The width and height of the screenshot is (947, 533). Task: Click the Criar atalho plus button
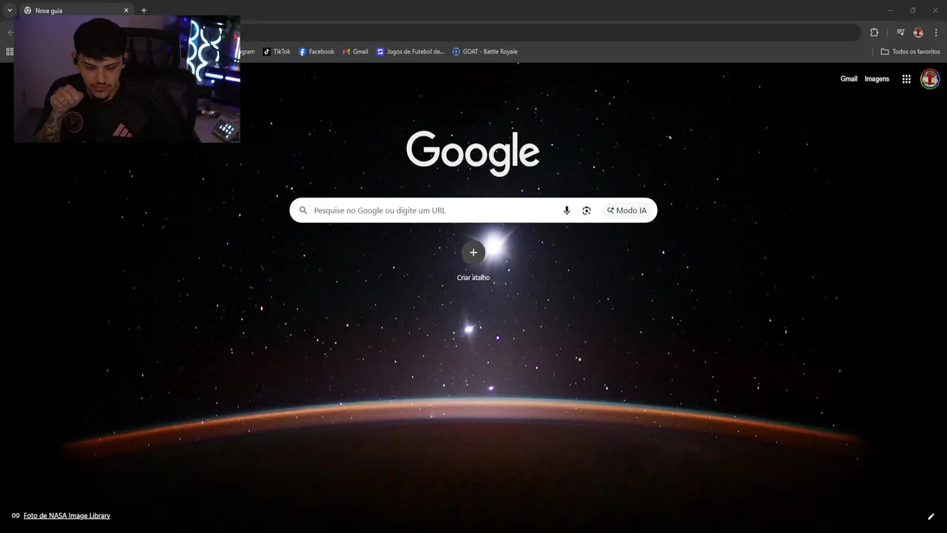tap(473, 252)
